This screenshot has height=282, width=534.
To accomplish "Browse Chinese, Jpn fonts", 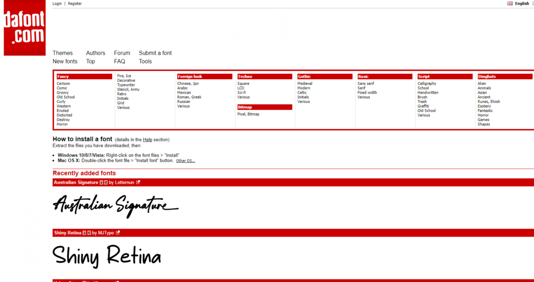I will pyautogui.click(x=188, y=84).
